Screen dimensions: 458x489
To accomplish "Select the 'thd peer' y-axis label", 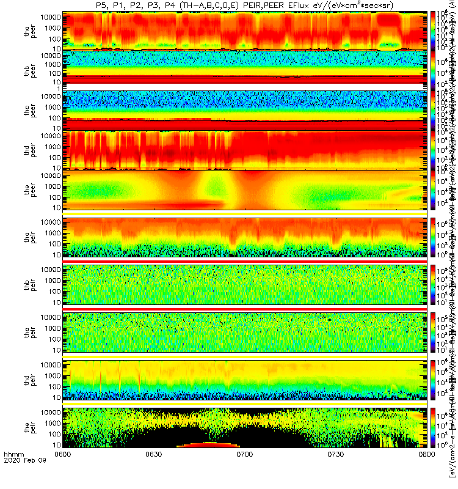I will tap(30, 150).
